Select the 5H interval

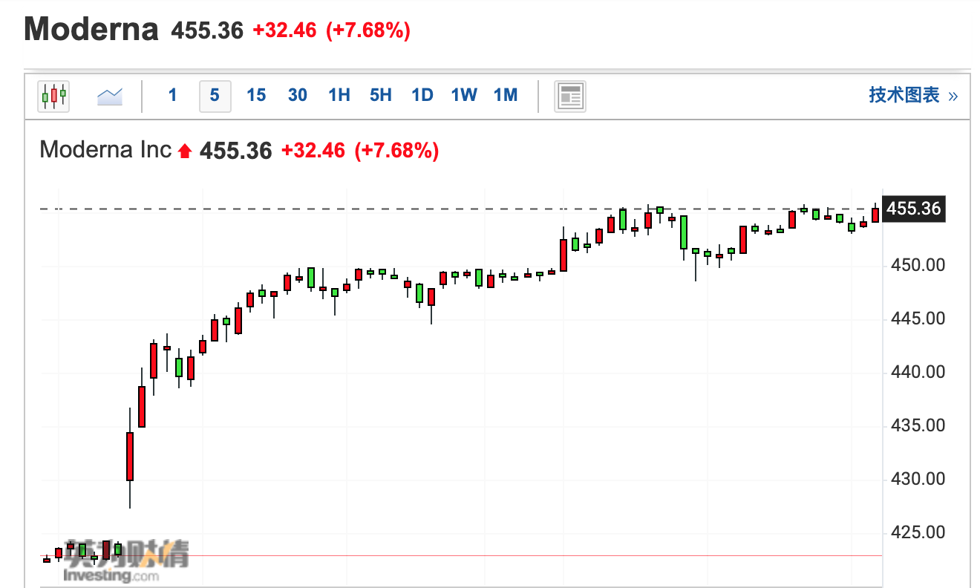click(381, 95)
